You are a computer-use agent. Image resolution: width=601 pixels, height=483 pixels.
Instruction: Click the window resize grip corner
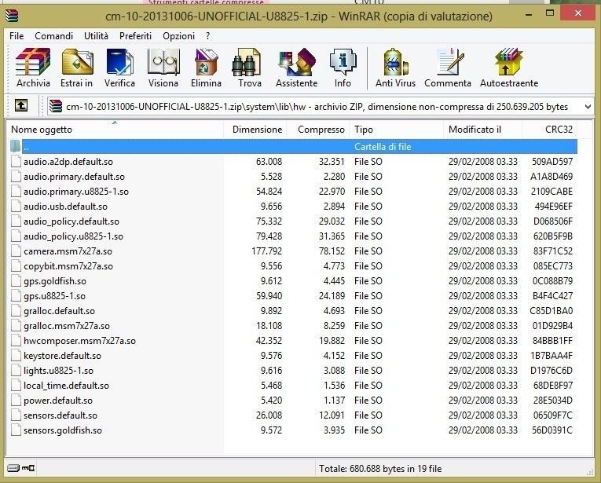591,473
